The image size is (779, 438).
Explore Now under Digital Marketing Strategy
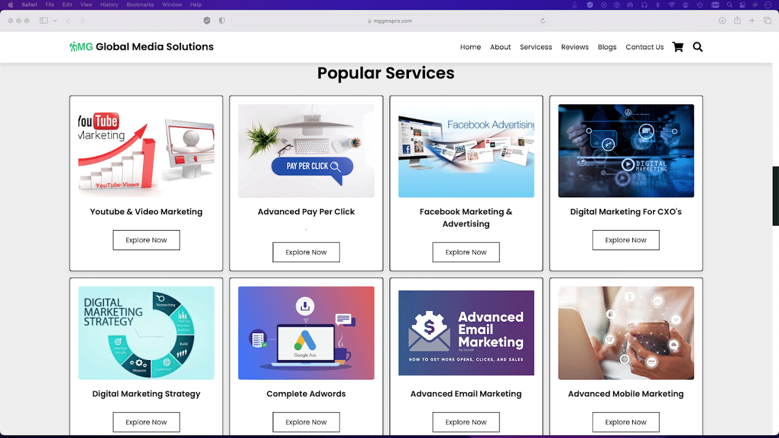click(146, 422)
